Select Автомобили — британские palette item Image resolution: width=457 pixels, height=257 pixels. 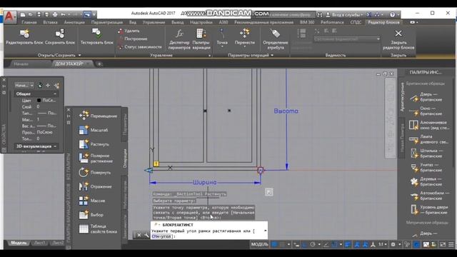click(429, 196)
